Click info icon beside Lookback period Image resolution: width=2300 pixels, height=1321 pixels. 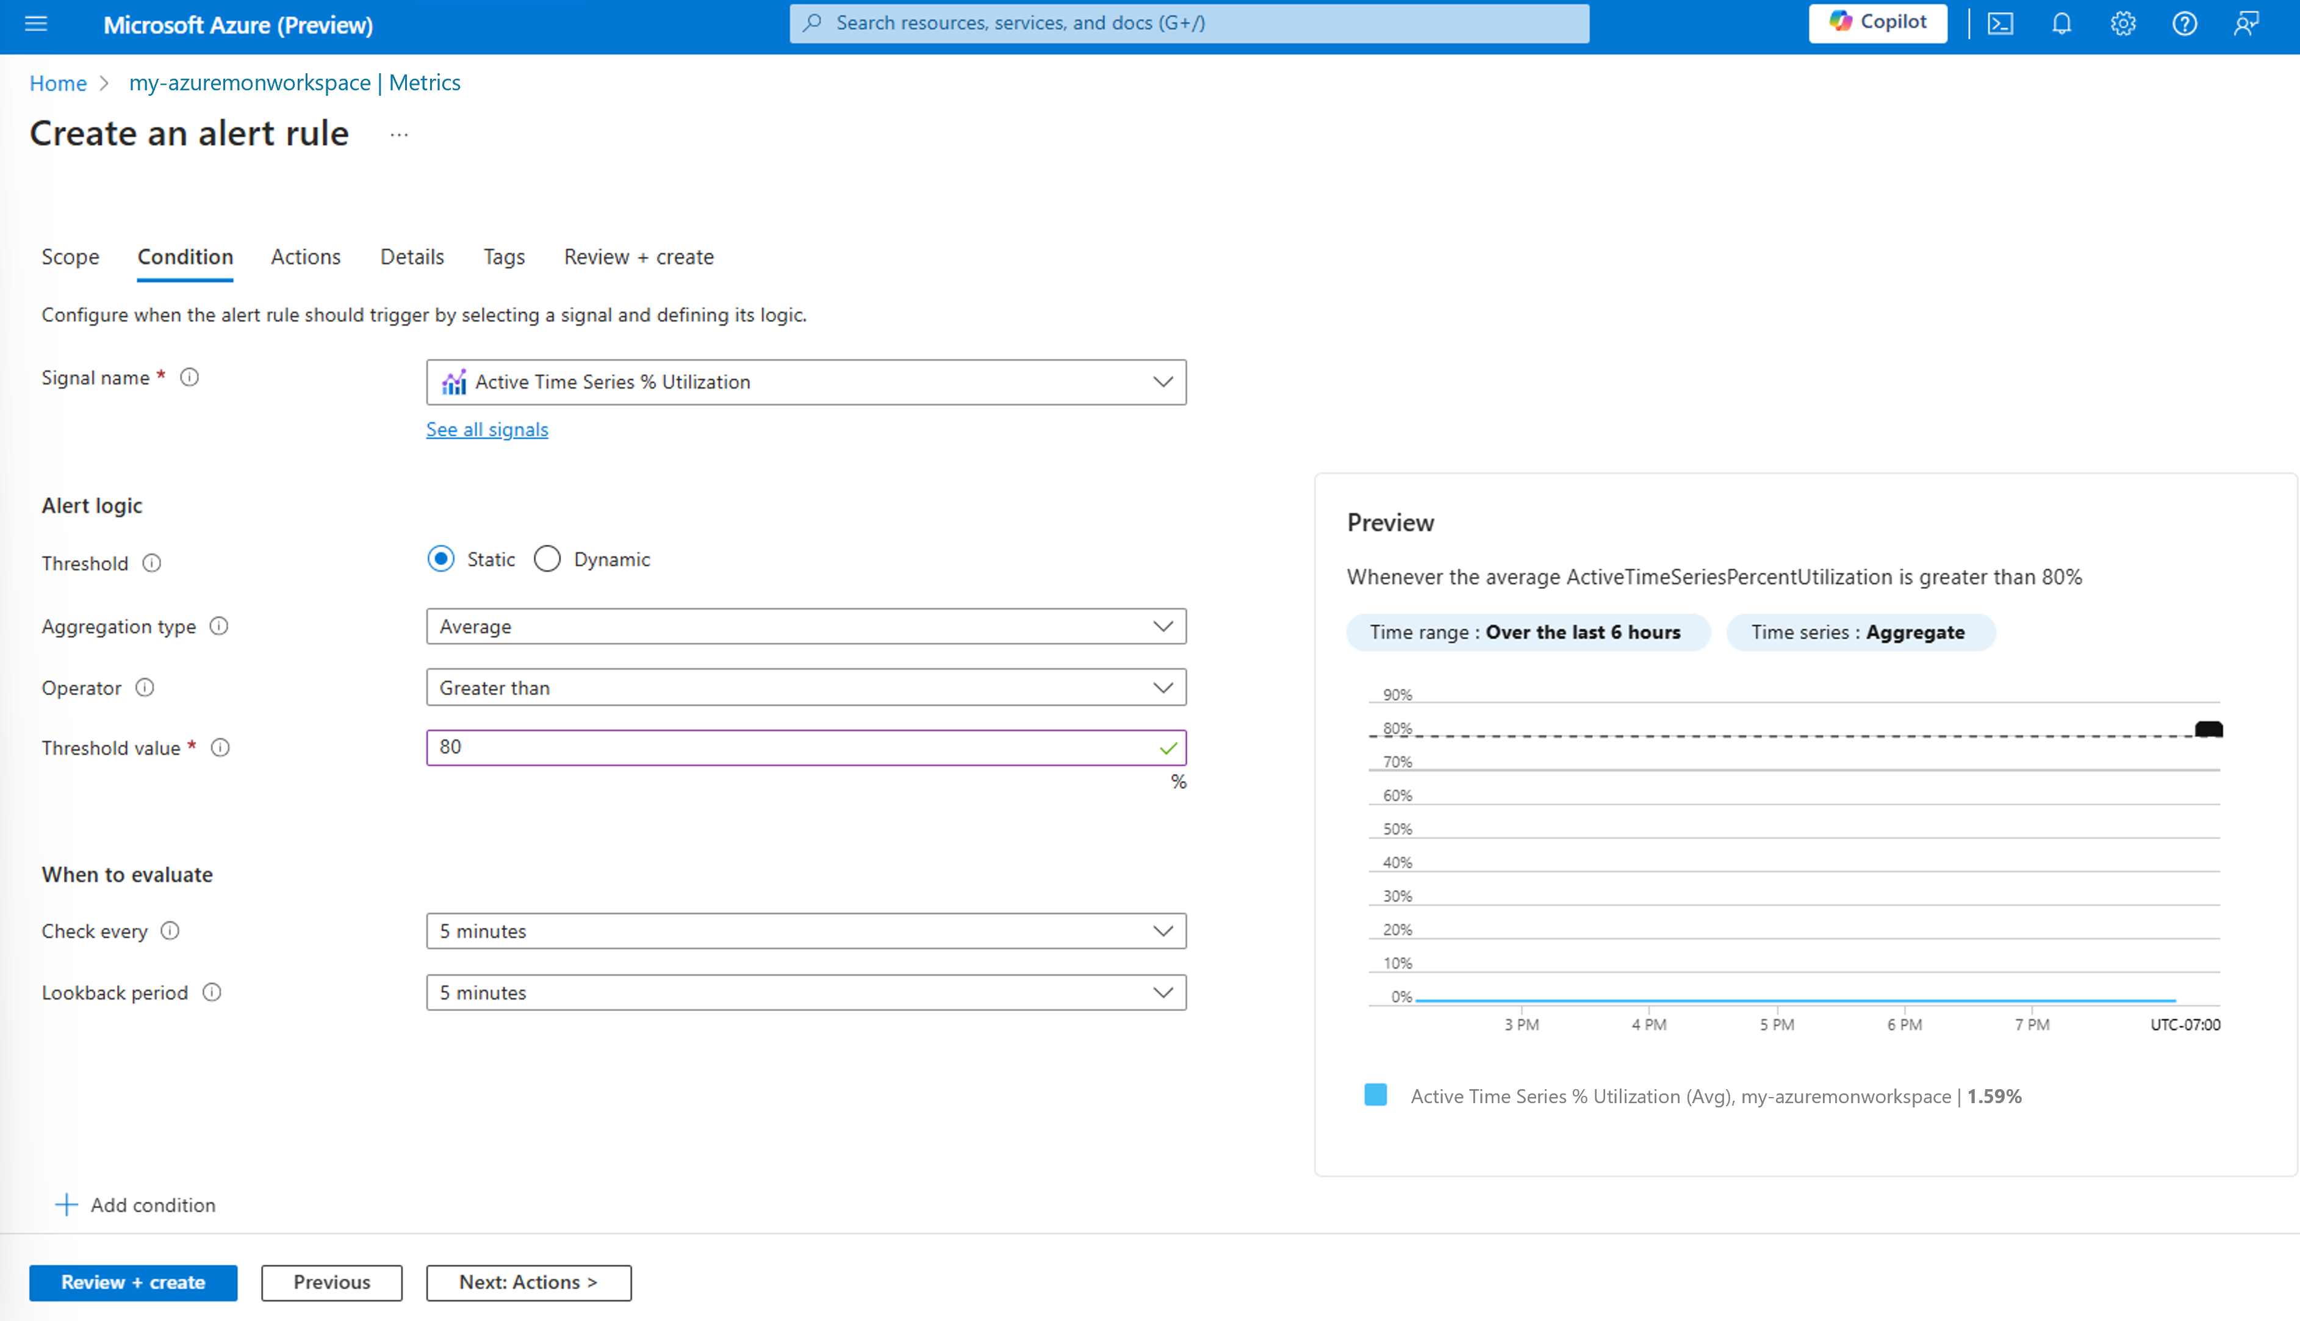pyautogui.click(x=211, y=993)
